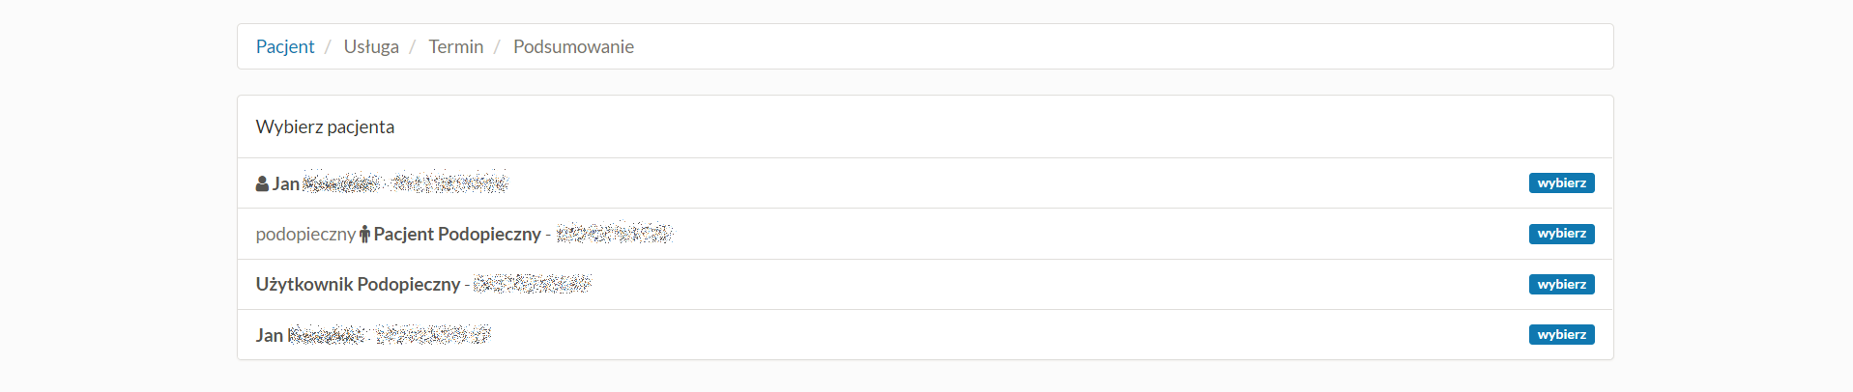Click the person icon beside Jan
Image resolution: width=1853 pixels, height=392 pixels.
(x=262, y=183)
